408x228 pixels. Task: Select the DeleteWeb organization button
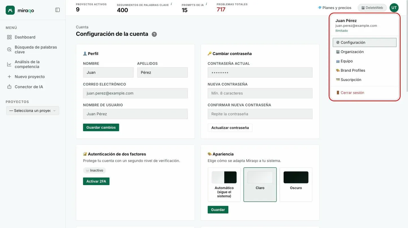click(372, 8)
